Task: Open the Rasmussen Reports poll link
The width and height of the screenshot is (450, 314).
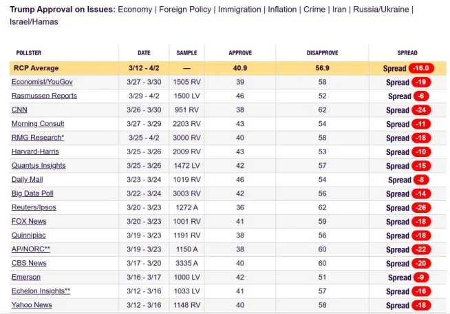Action: (x=44, y=96)
